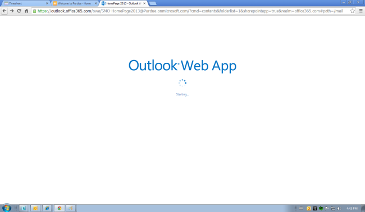Open the Lync taskbar application
This screenshot has height=212, width=365.
(24, 208)
